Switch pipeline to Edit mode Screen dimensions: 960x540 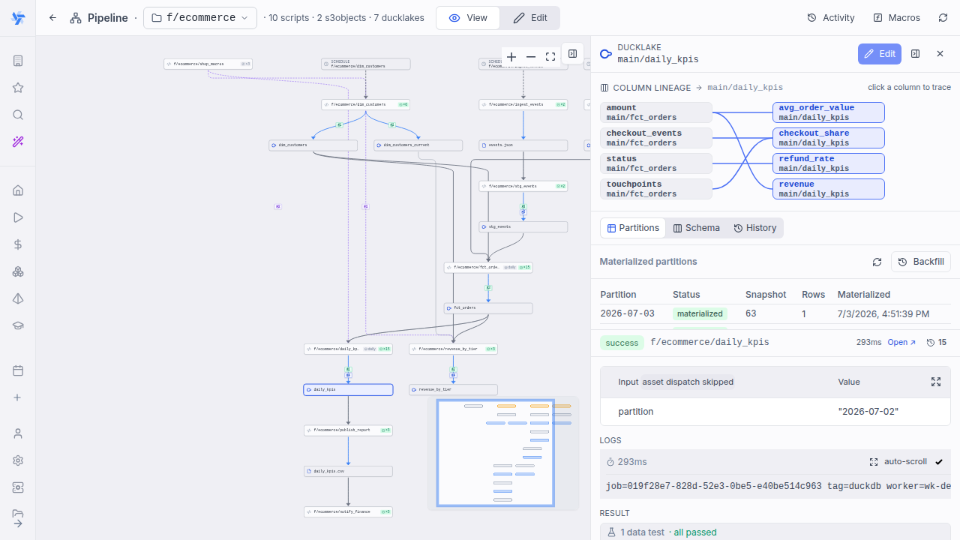(x=529, y=18)
